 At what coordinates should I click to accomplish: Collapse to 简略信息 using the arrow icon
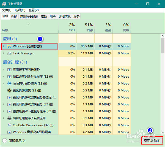[x=4, y=141]
